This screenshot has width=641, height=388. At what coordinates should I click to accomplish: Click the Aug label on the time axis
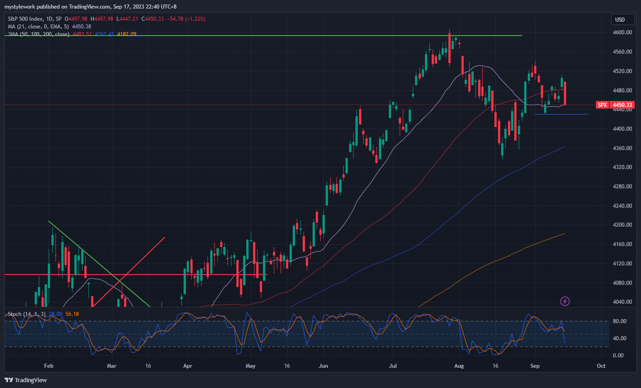tap(459, 366)
